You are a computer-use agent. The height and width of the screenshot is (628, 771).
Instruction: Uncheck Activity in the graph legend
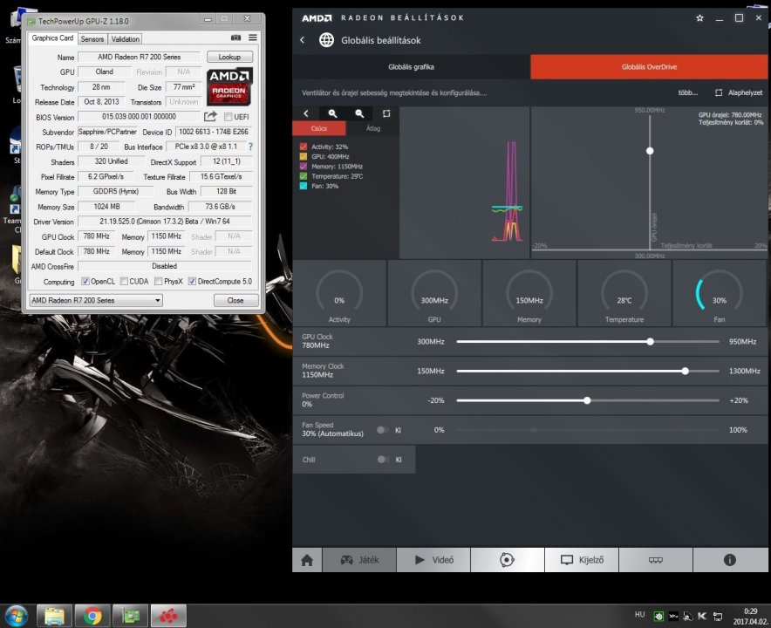(304, 147)
